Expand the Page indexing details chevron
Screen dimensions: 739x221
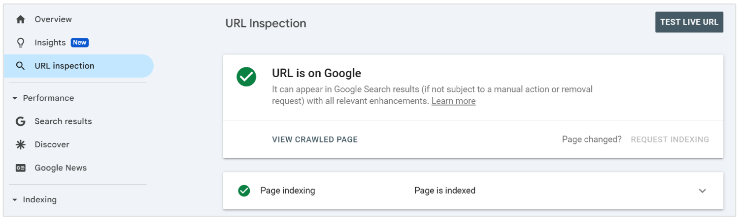703,191
